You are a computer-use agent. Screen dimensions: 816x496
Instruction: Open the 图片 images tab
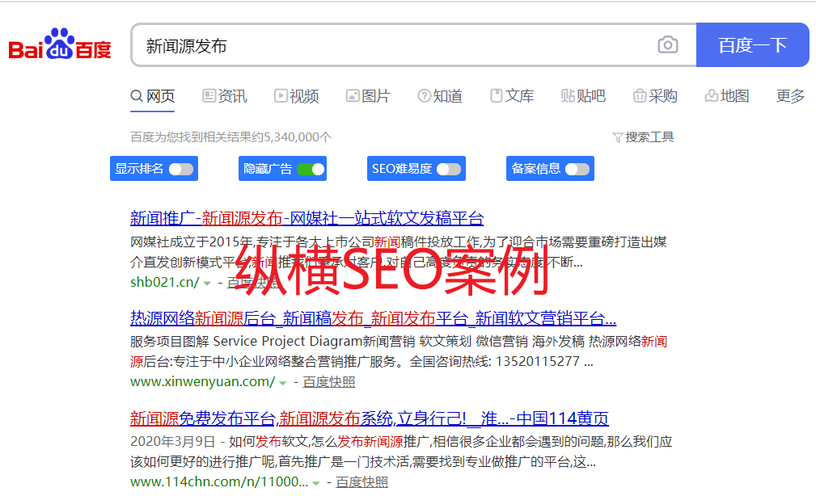pos(367,96)
